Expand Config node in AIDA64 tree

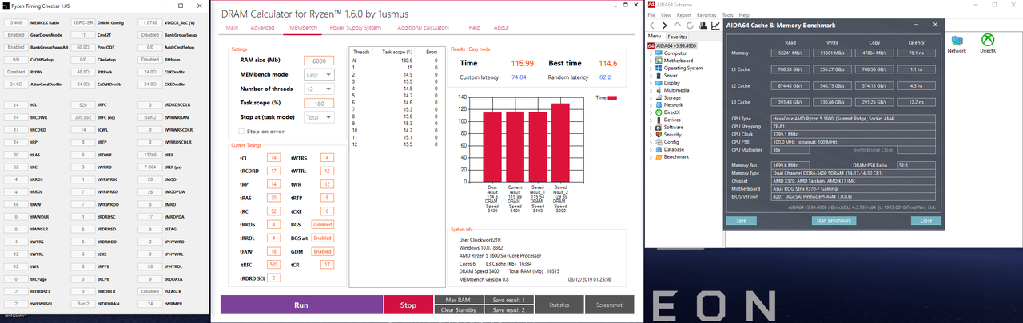pyautogui.click(x=651, y=142)
